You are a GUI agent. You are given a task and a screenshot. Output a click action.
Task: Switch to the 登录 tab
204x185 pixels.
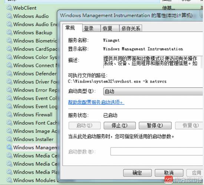tap(92, 28)
